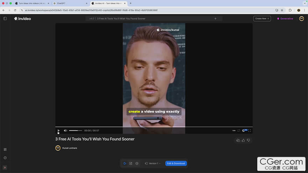
Task: Enter fullscreen video mode
Action: pyautogui.click(x=250, y=130)
